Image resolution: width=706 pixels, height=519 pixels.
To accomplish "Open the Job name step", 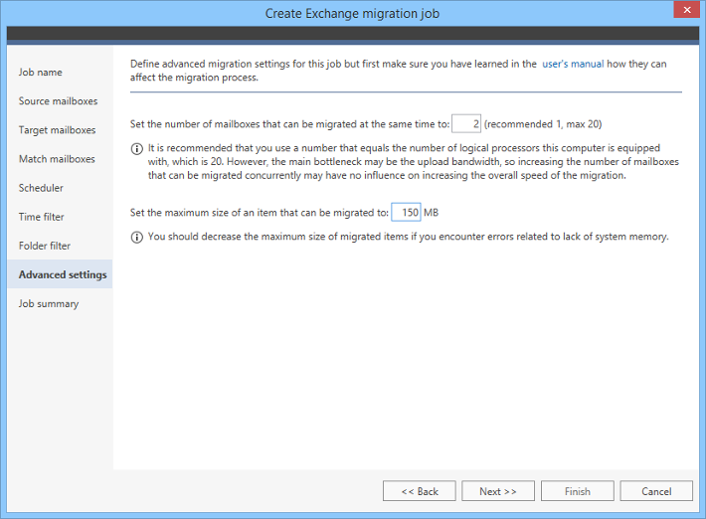I will [x=40, y=72].
